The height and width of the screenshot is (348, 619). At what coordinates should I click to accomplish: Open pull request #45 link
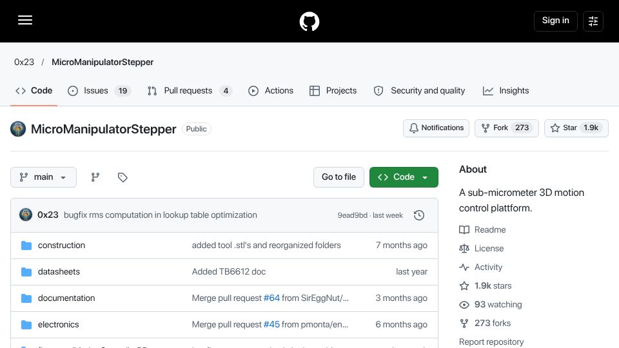coord(271,325)
